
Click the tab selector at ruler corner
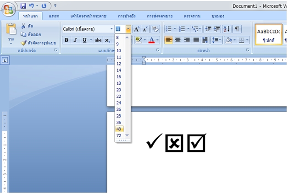(5, 60)
